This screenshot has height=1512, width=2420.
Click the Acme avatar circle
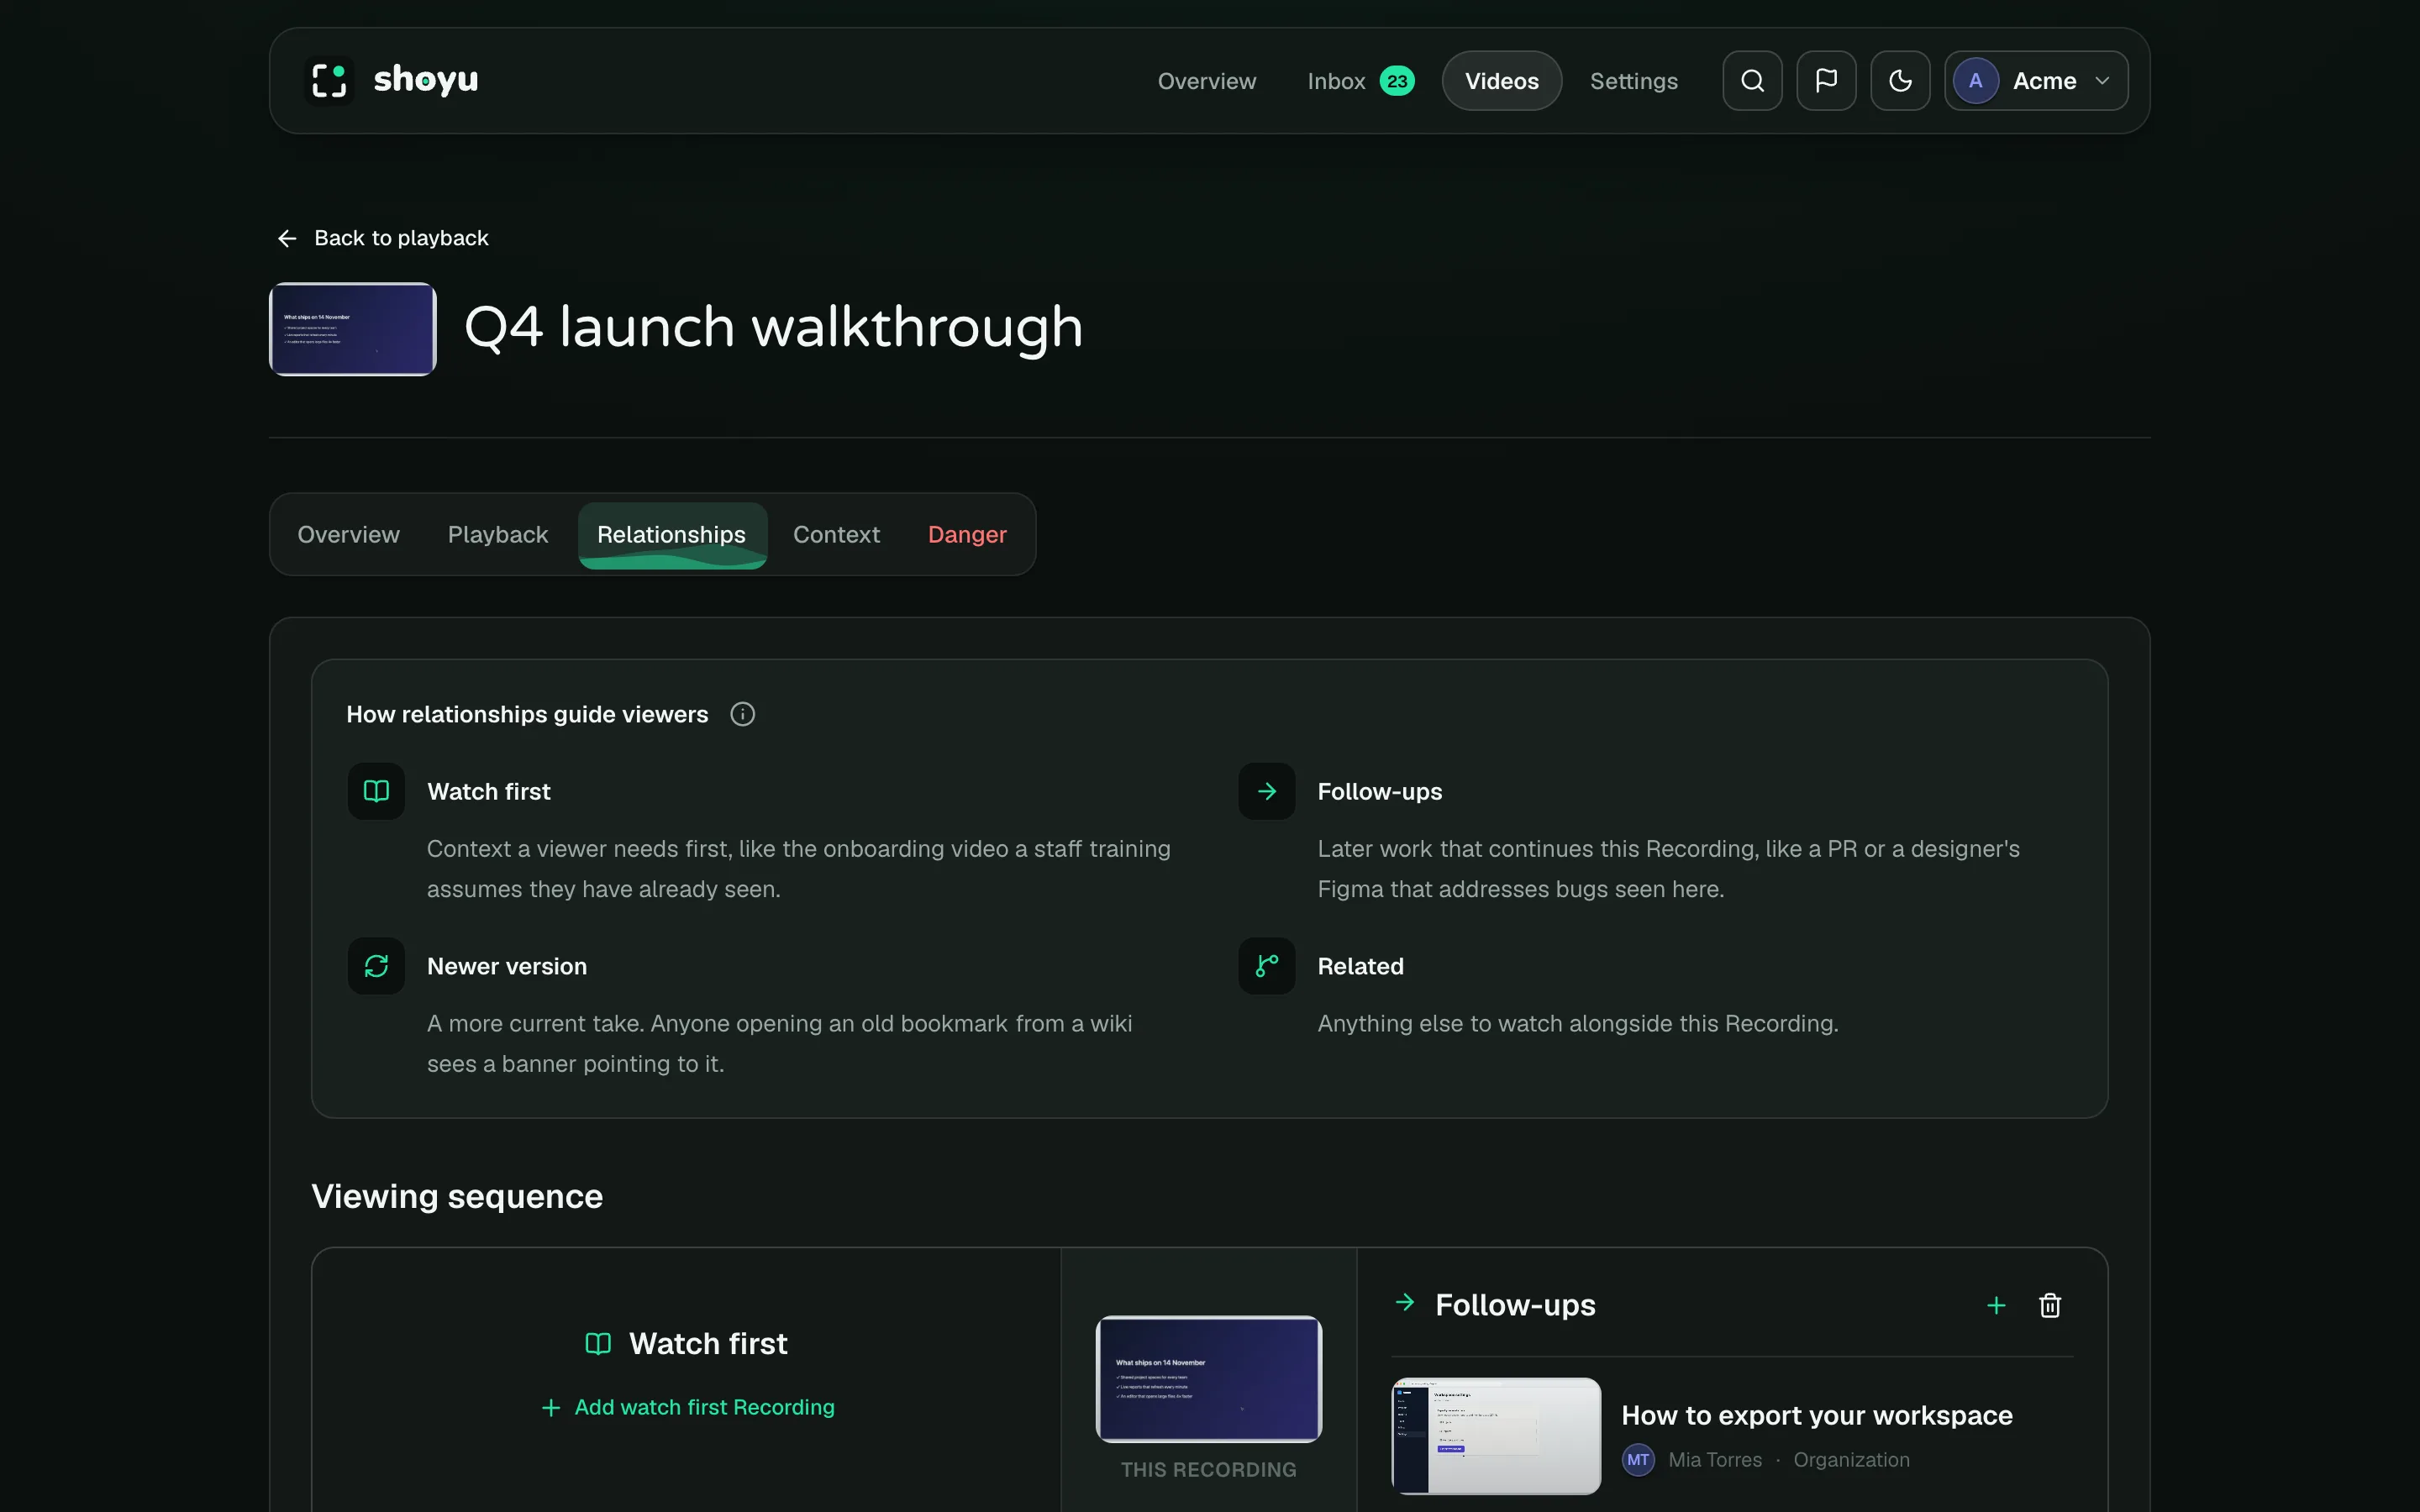tap(1975, 81)
